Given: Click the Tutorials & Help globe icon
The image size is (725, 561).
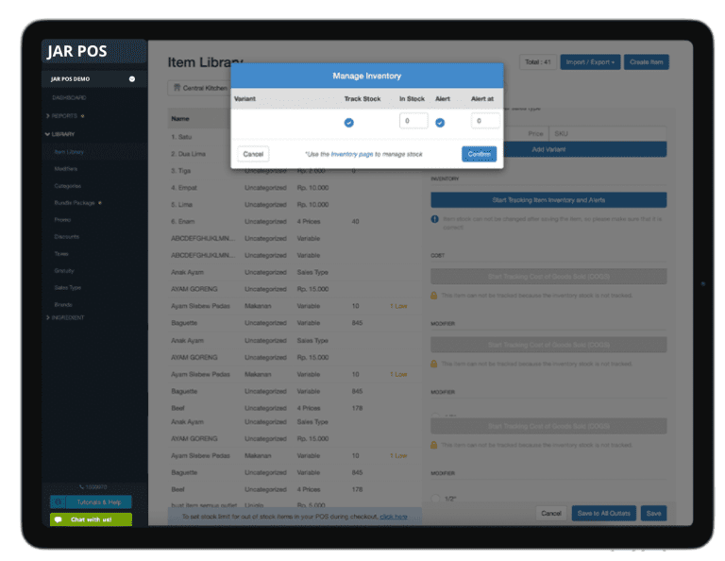Looking at the screenshot, I should (x=59, y=502).
